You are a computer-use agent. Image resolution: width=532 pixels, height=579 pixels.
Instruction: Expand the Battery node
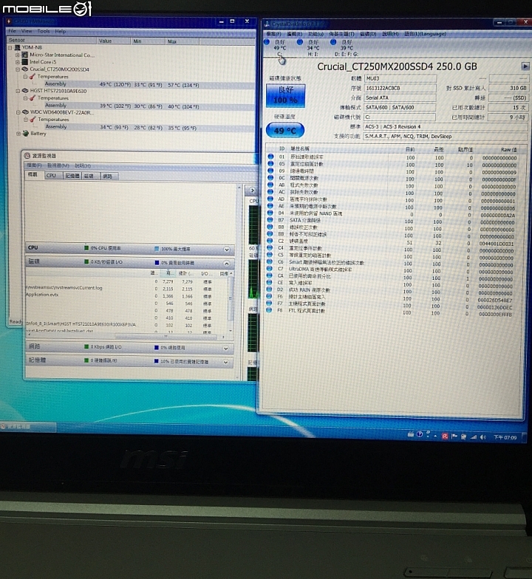pos(18,133)
